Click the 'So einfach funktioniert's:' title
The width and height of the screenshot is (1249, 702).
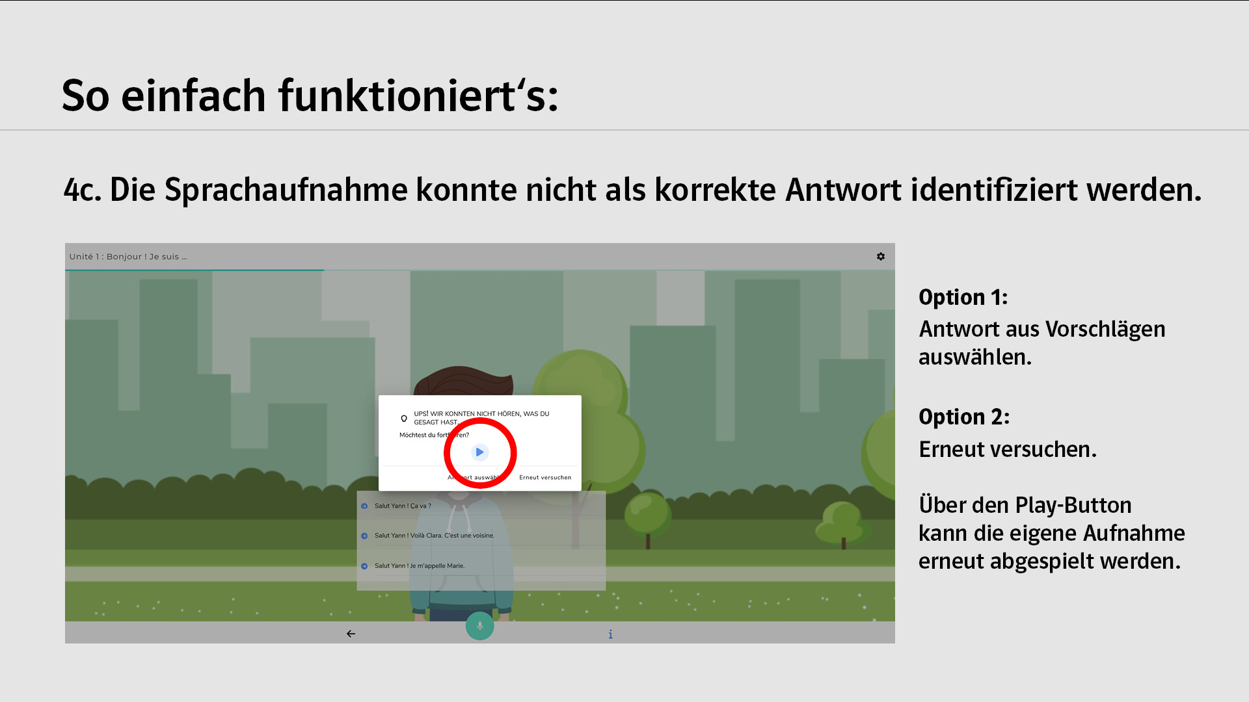[x=310, y=96]
